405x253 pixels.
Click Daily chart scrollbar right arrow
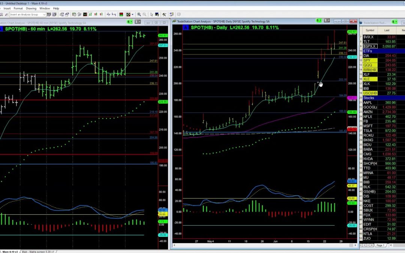[355, 245]
